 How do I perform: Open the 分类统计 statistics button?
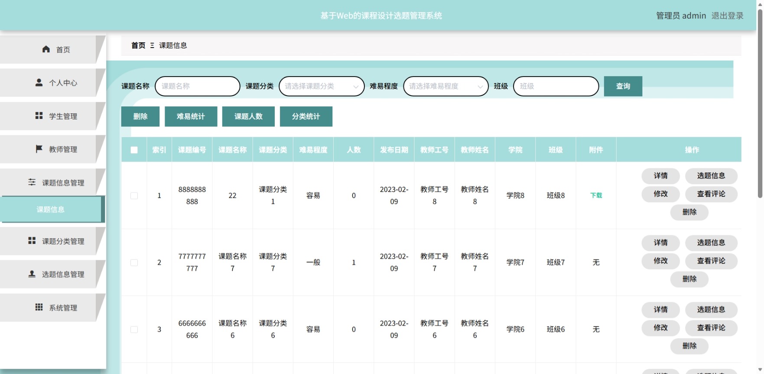[x=306, y=116]
